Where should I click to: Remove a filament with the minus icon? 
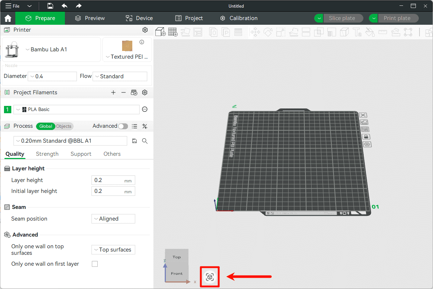(124, 92)
